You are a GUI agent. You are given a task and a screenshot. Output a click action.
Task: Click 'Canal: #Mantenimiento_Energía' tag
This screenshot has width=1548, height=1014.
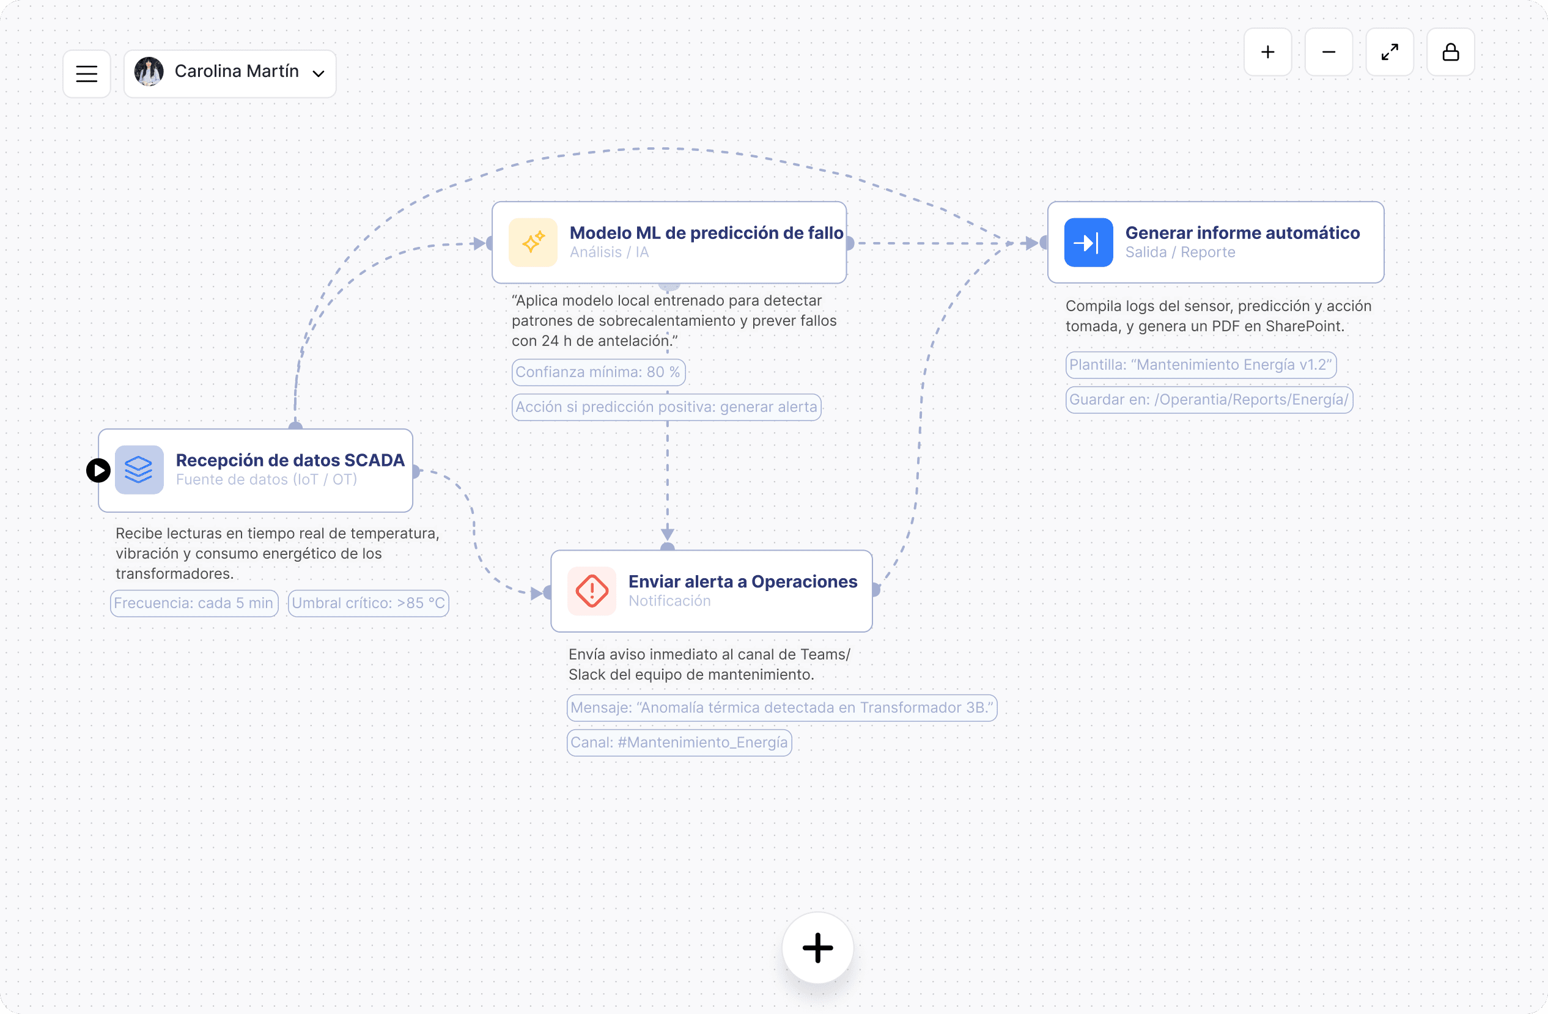pyautogui.click(x=679, y=742)
